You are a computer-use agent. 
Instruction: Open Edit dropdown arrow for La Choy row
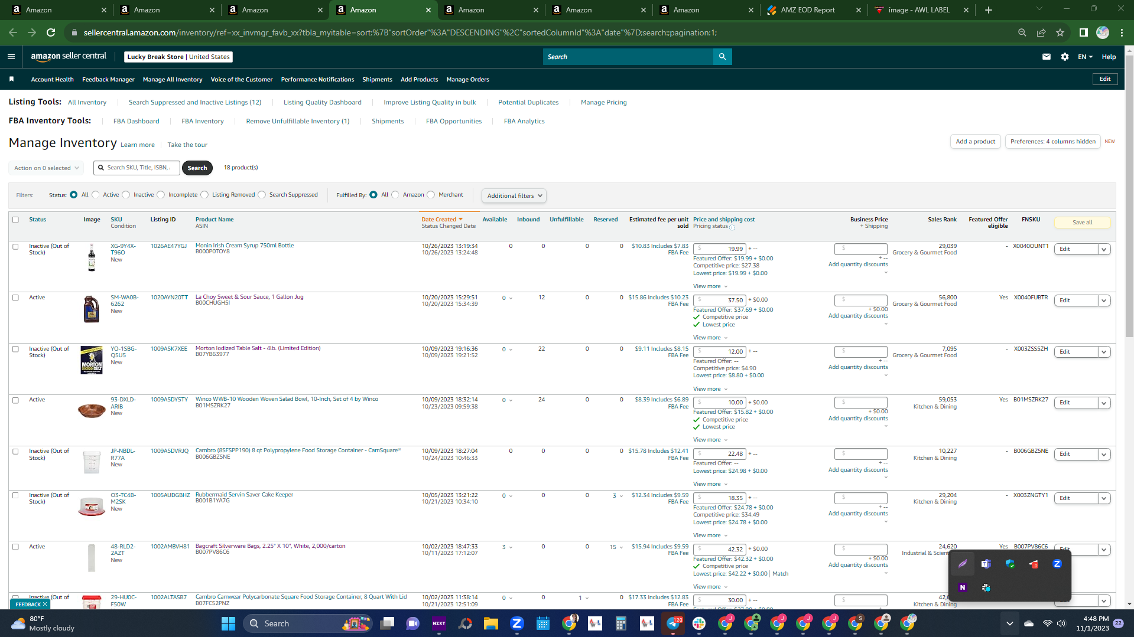(1103, 300)
